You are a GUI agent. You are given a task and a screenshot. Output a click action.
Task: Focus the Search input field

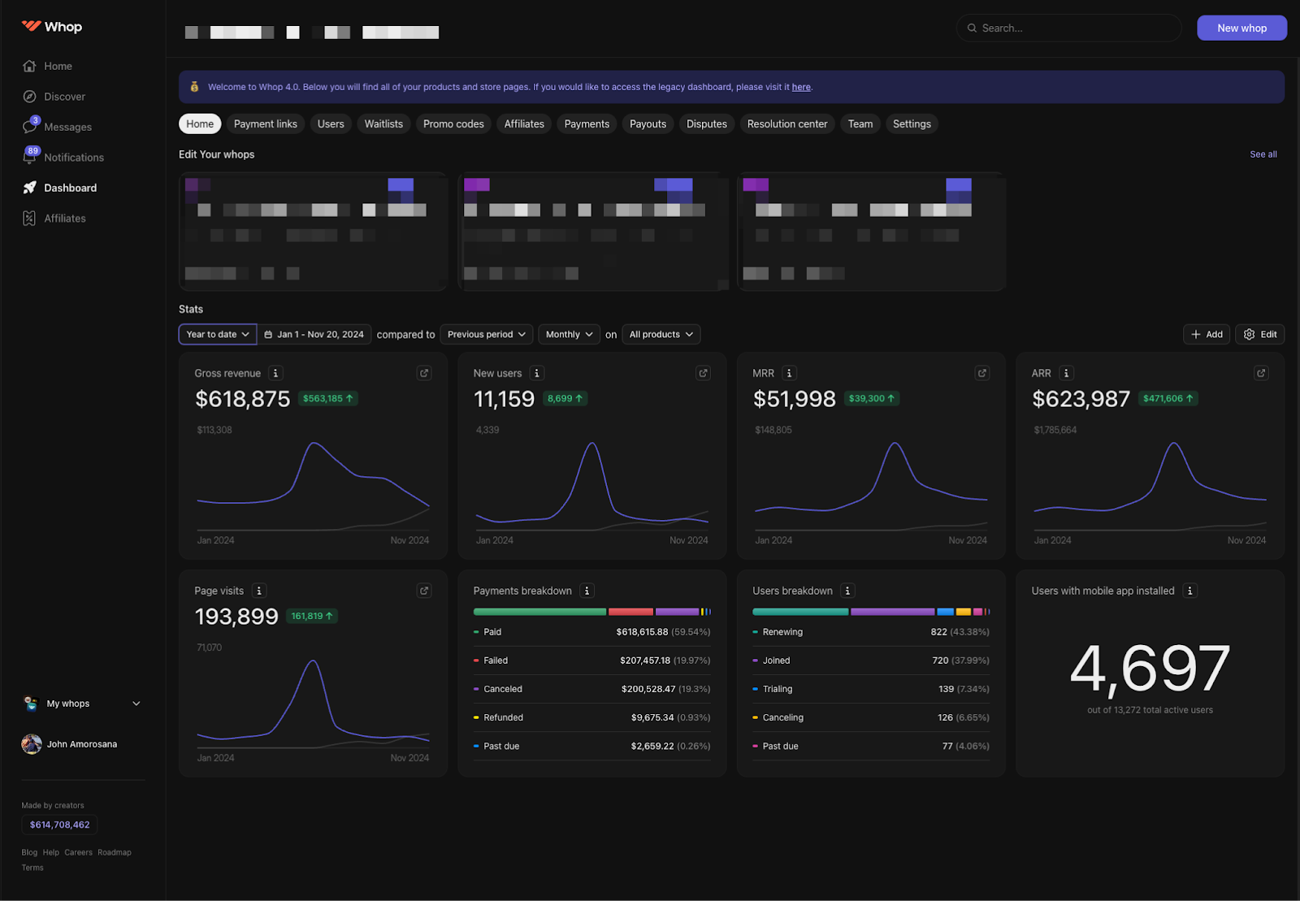(1068, 28)
